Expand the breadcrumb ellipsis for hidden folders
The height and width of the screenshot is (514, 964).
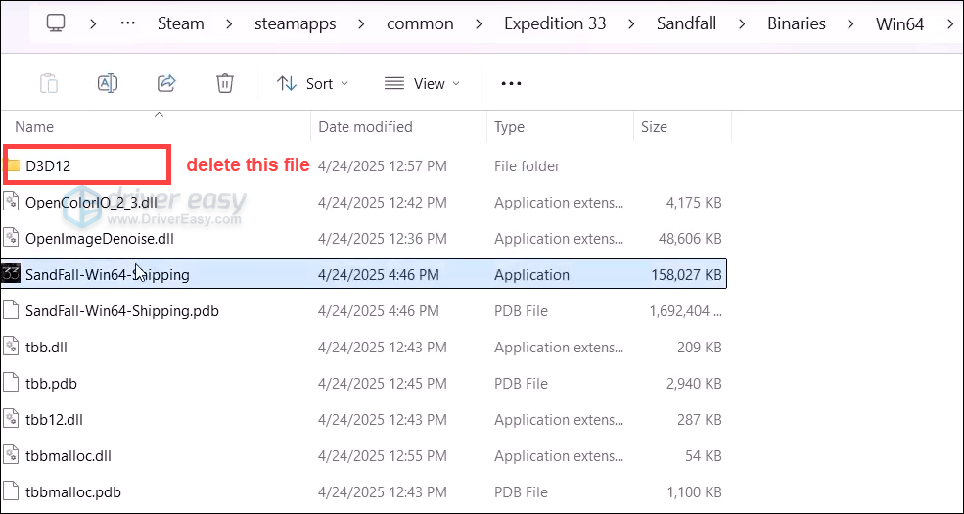pos(127,23)
